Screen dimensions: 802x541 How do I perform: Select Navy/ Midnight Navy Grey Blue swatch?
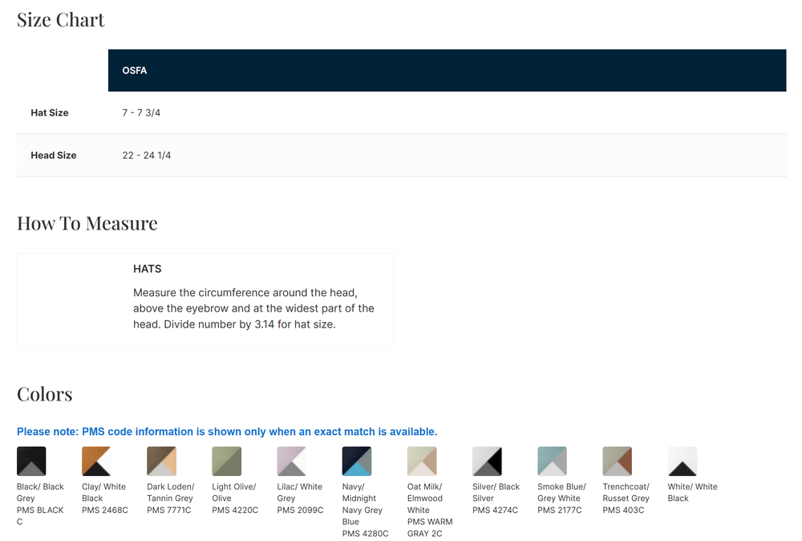[356, 462]
